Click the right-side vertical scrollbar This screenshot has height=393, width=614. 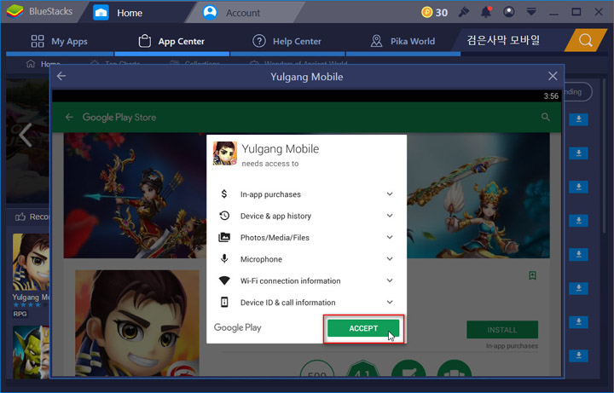[x=605, y=157]
